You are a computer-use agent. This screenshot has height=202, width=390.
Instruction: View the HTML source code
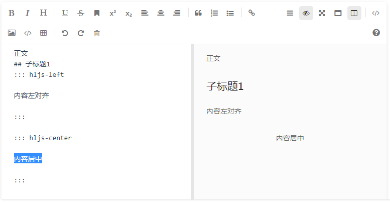[375, 13]
